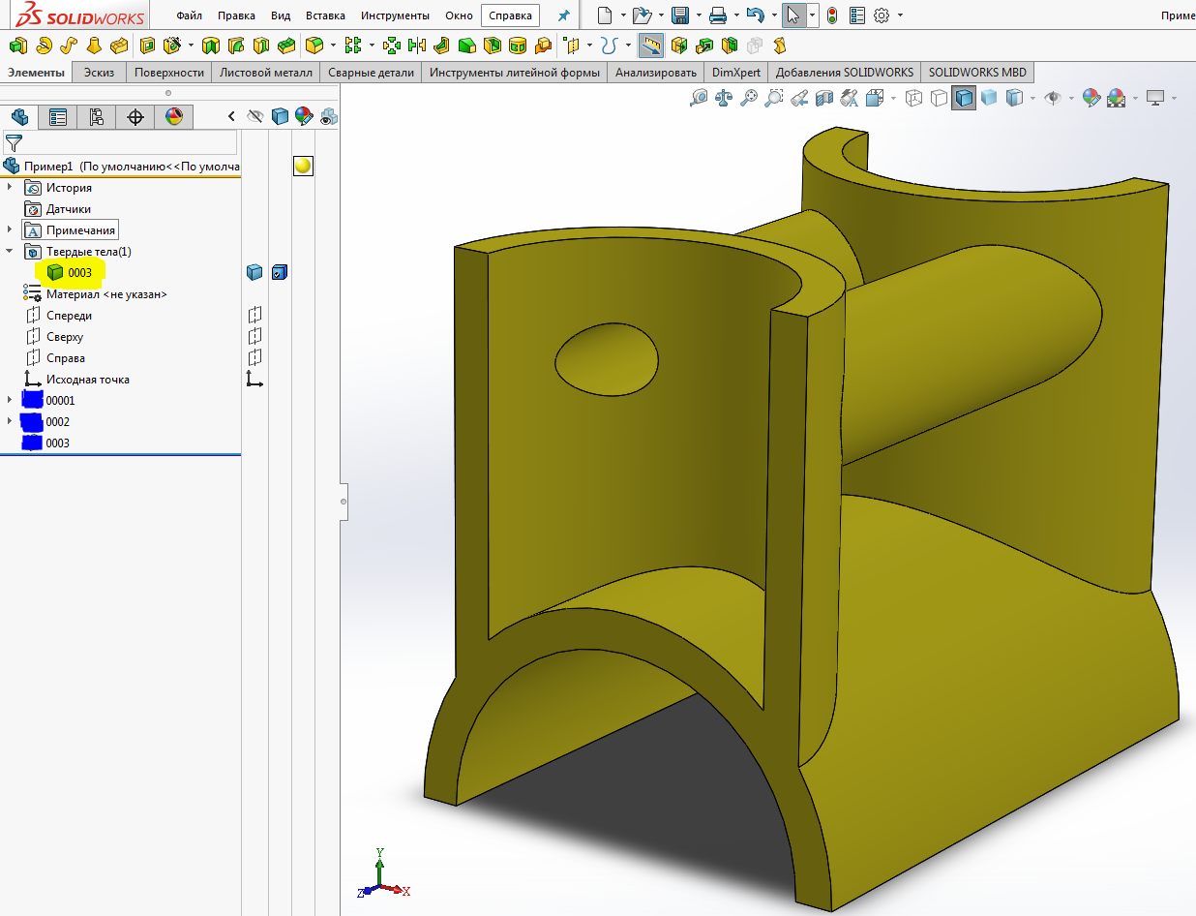
Task: Collapse the FeatureManager panel with the left arrow
Action: [232, 117]
